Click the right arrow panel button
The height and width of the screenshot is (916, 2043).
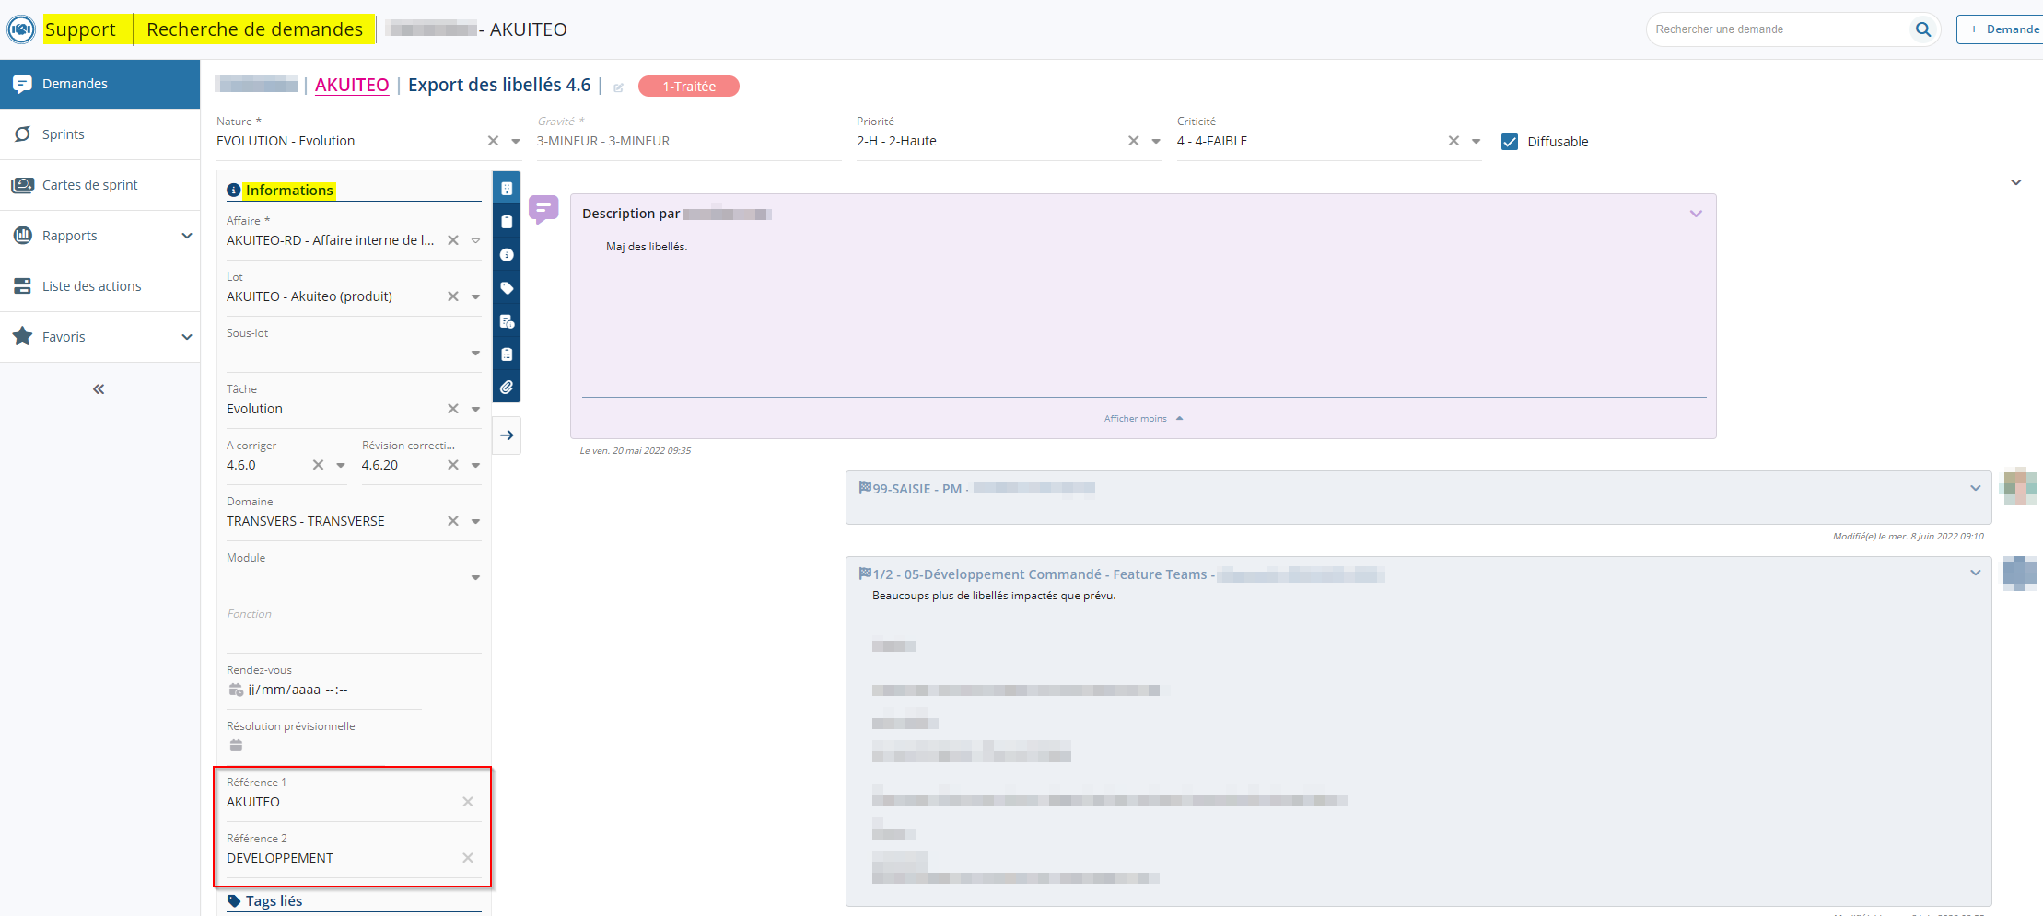(507, 435)
